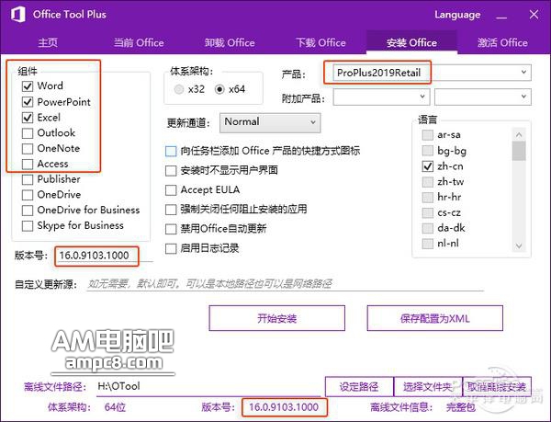Click the Office logo icon in title bar
551x422 pixels.
tap(18, 15)
